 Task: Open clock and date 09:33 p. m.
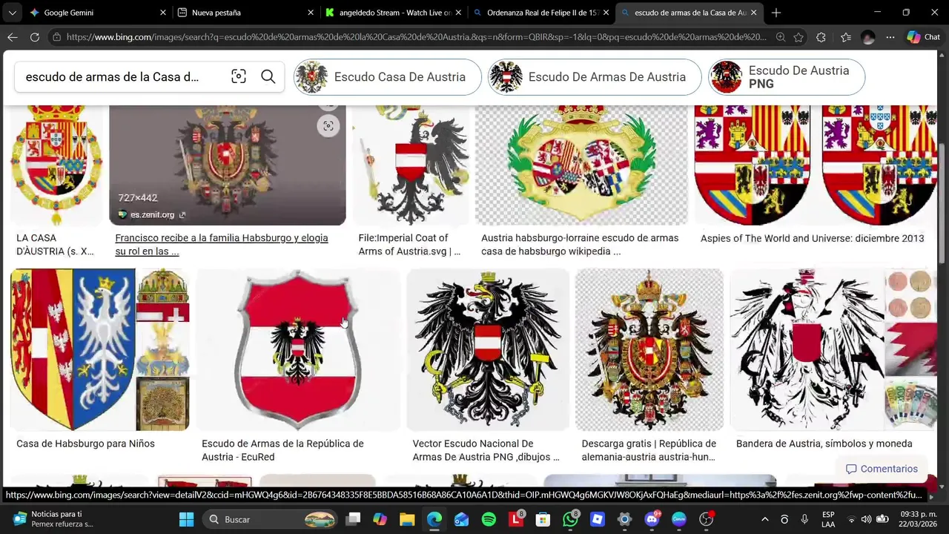[918, 519]
